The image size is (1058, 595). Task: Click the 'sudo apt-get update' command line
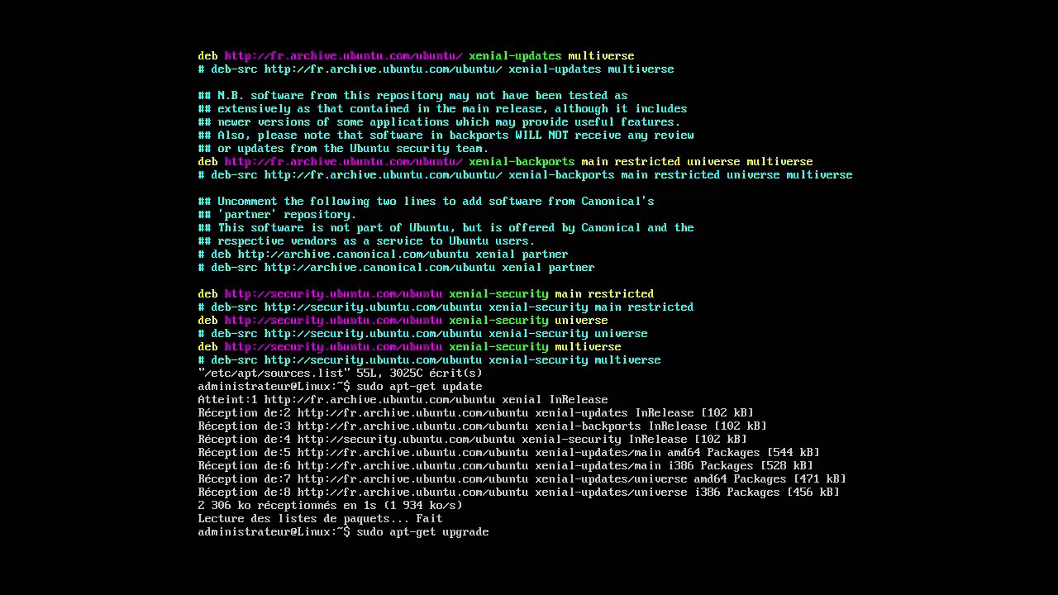(x=340, y=387)
